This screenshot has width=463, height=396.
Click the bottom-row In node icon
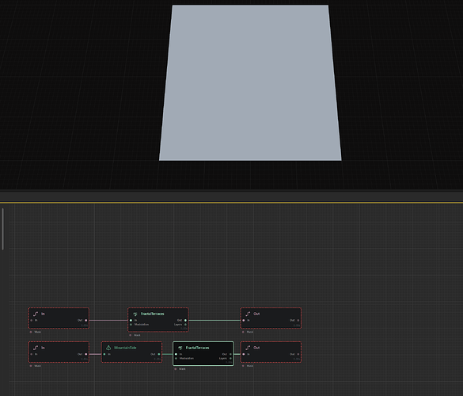click(x=36, y=348)
